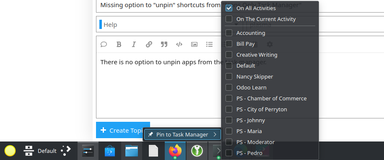This screenshot has width=384, height=160.
Task: Open the Help category dropdown
Action: click(x=169, y=24)
